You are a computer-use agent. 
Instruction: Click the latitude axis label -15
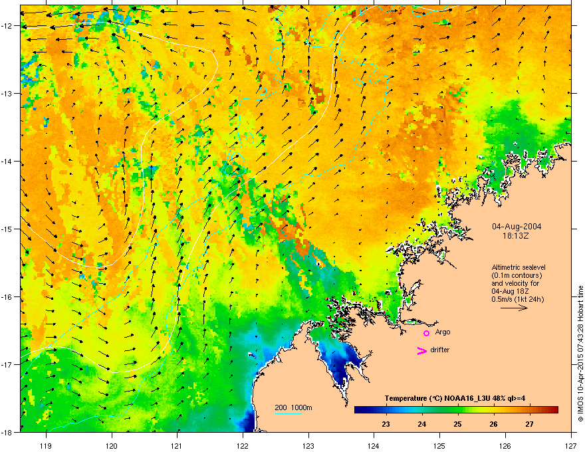tap(7, 229)
